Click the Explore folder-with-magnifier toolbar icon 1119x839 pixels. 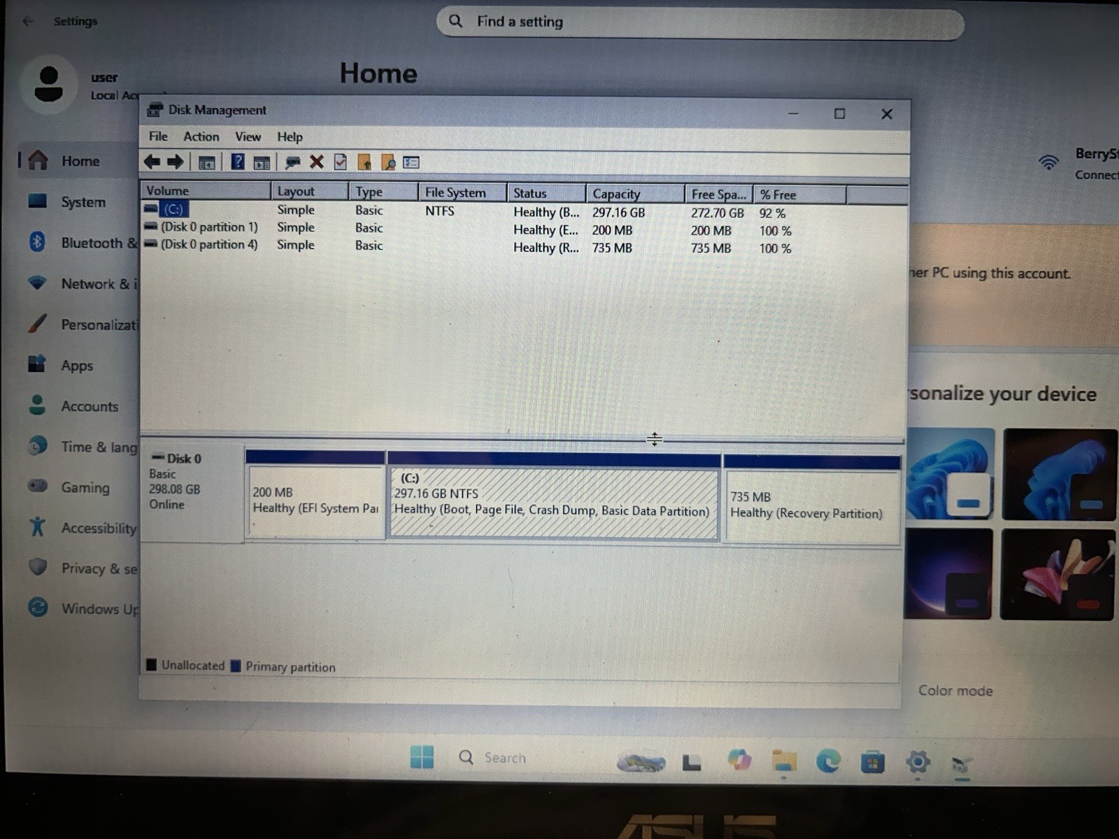tap(388, 162)
